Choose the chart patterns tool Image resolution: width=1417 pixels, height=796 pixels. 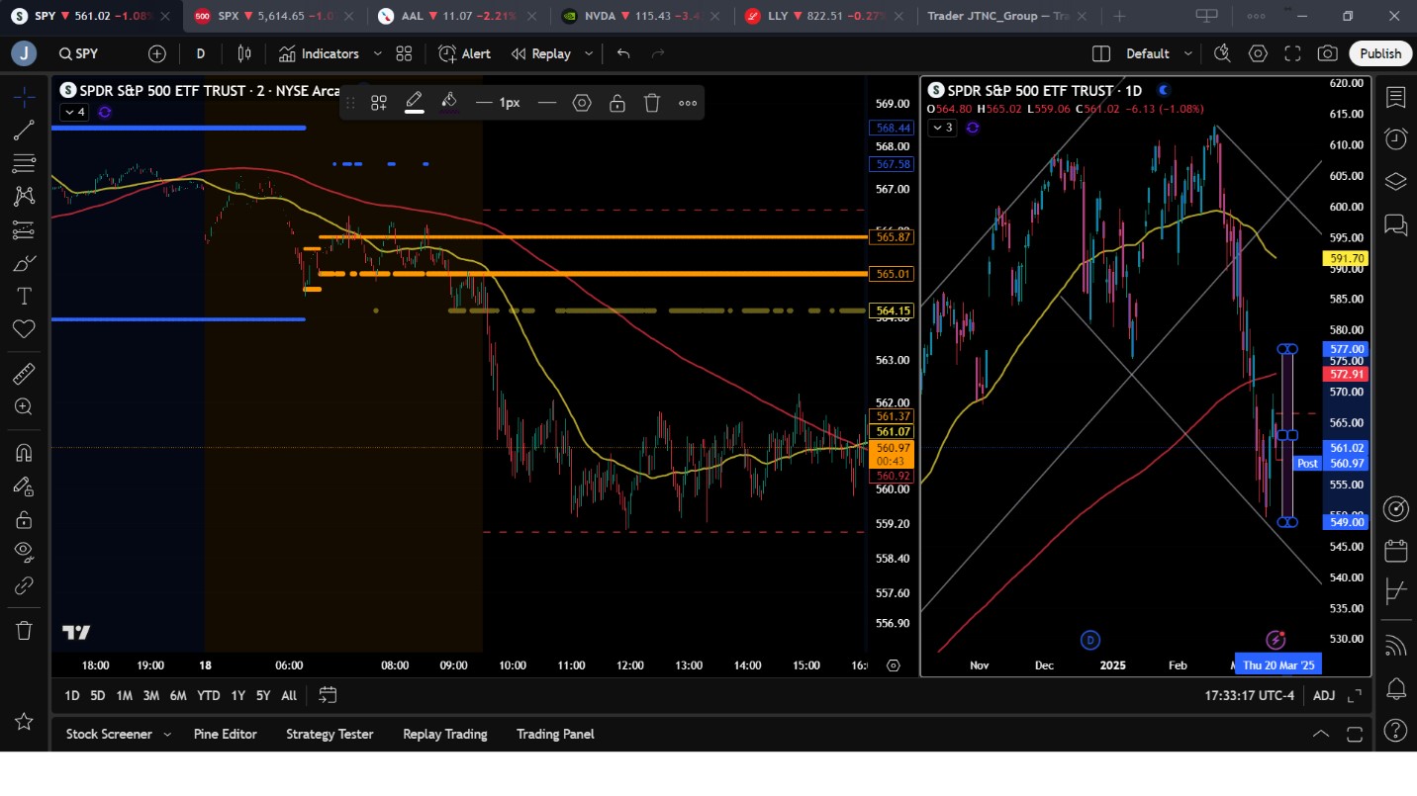24,197
